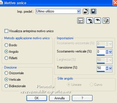The width and height of the screenshot is (117, 103).
Task: Click the Motivo unico title bar app icon
Action: coord(1,3)
